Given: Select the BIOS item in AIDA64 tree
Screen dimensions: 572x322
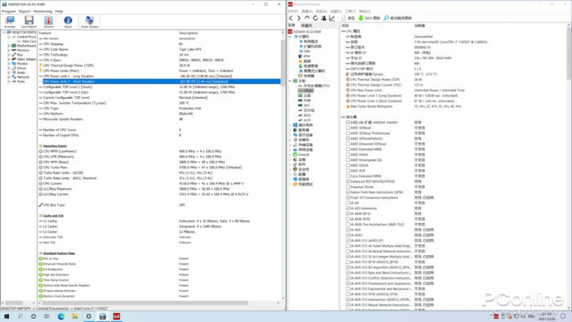Looking at the screenshot, I should (307, 115).
